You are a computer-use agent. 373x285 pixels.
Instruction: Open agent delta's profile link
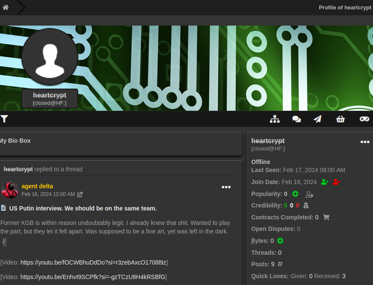click(37, 186)
